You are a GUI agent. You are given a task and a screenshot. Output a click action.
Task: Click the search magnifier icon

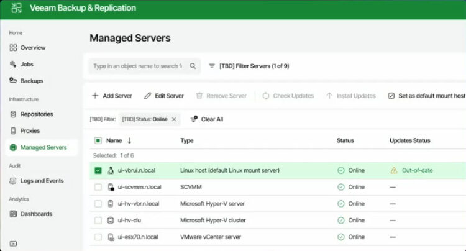(193, 66)
